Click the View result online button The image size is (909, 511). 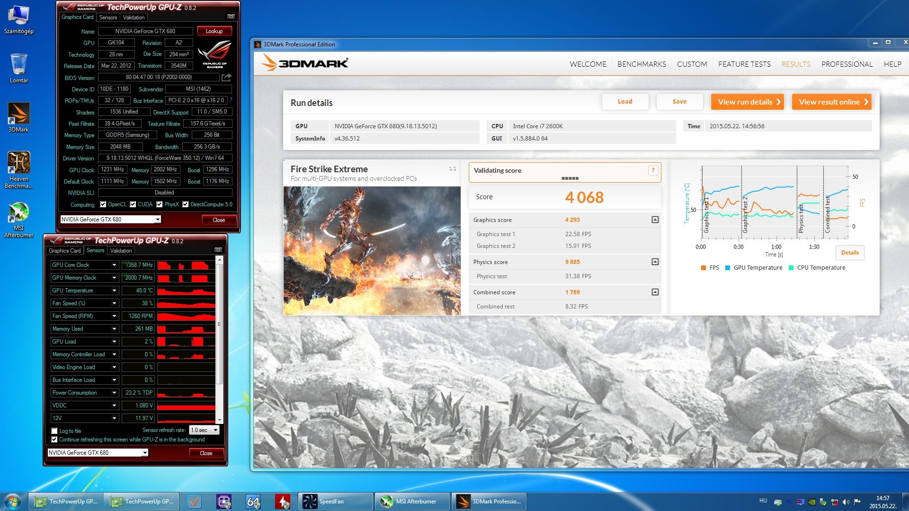831,102
